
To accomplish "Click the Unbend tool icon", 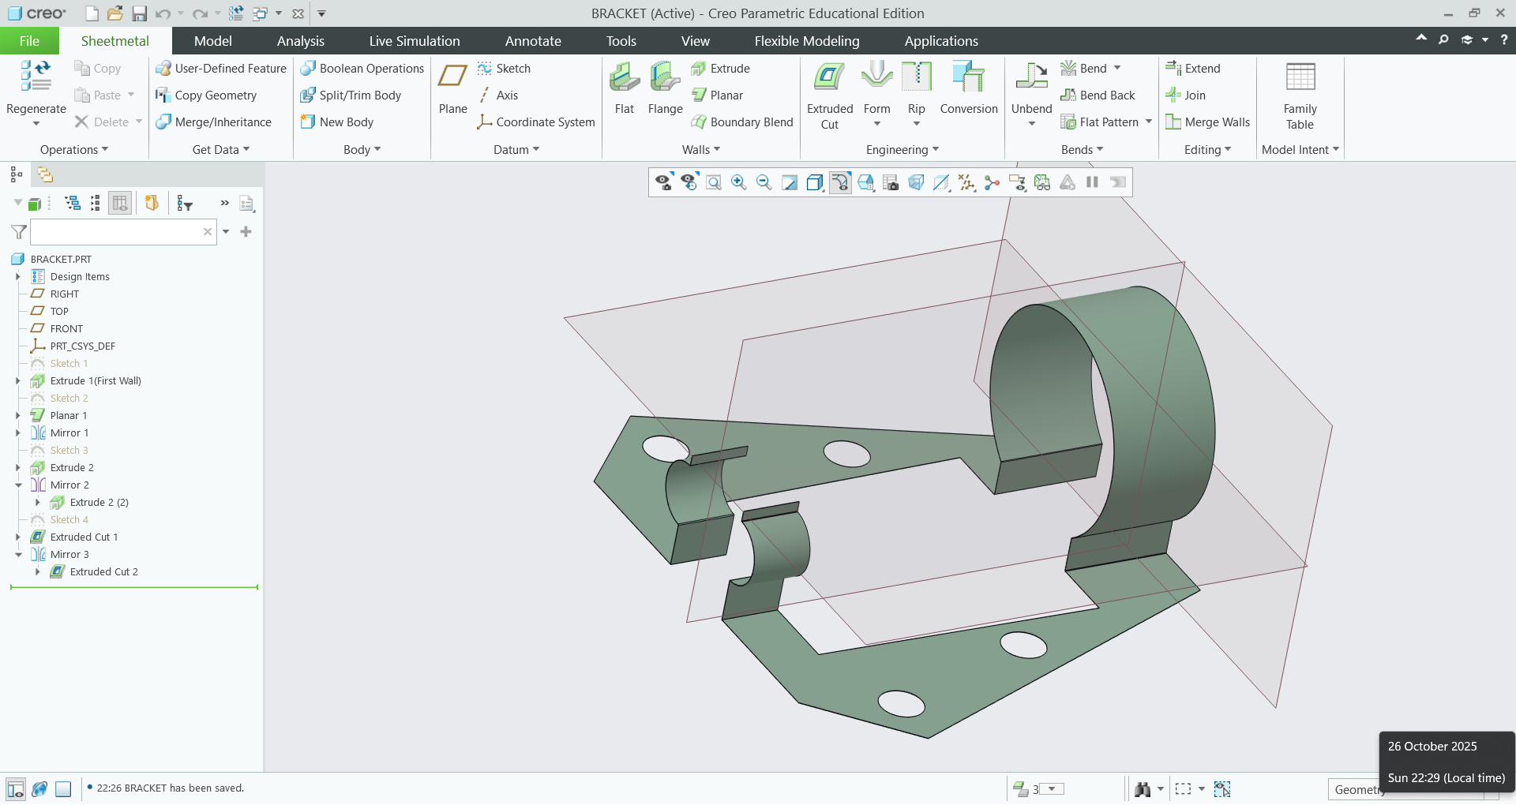I will (x=1031, y=76).
